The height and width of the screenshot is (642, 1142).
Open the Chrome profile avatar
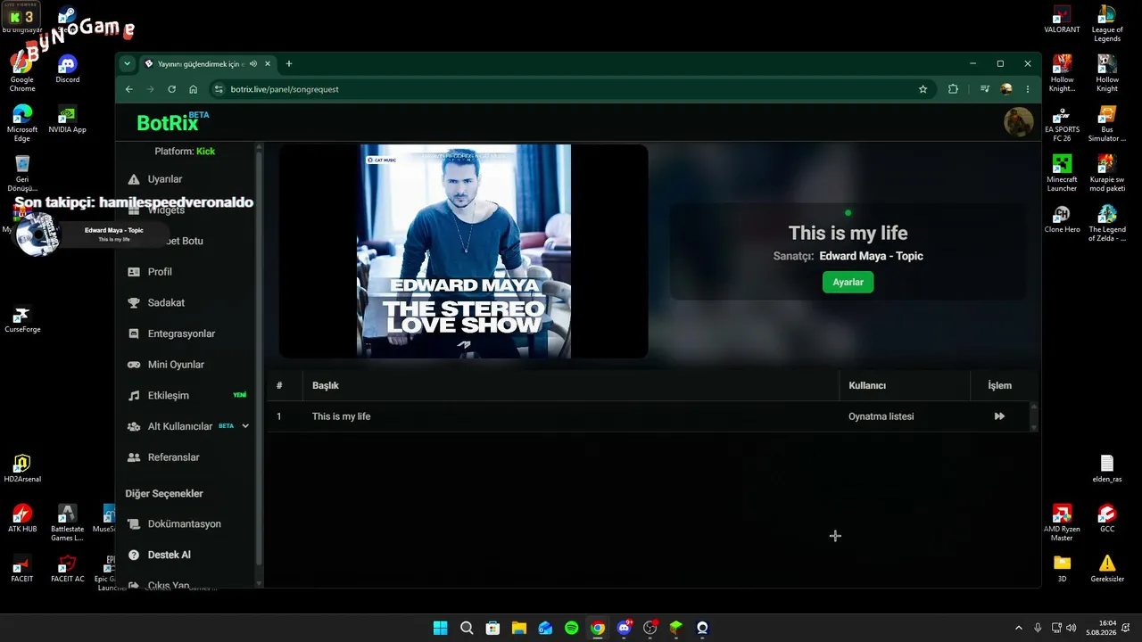point(1006,89)
